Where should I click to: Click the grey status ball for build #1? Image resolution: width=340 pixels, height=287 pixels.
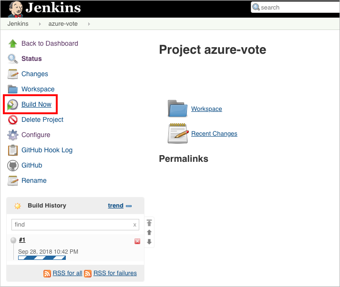tap(13, 240)
